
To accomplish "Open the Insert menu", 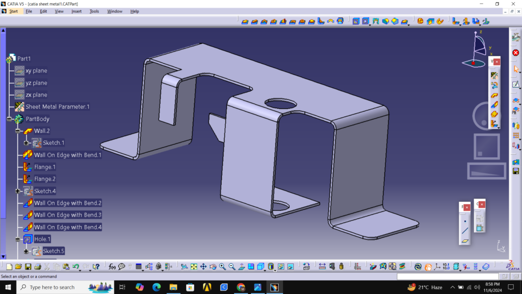I will (76, 11).
